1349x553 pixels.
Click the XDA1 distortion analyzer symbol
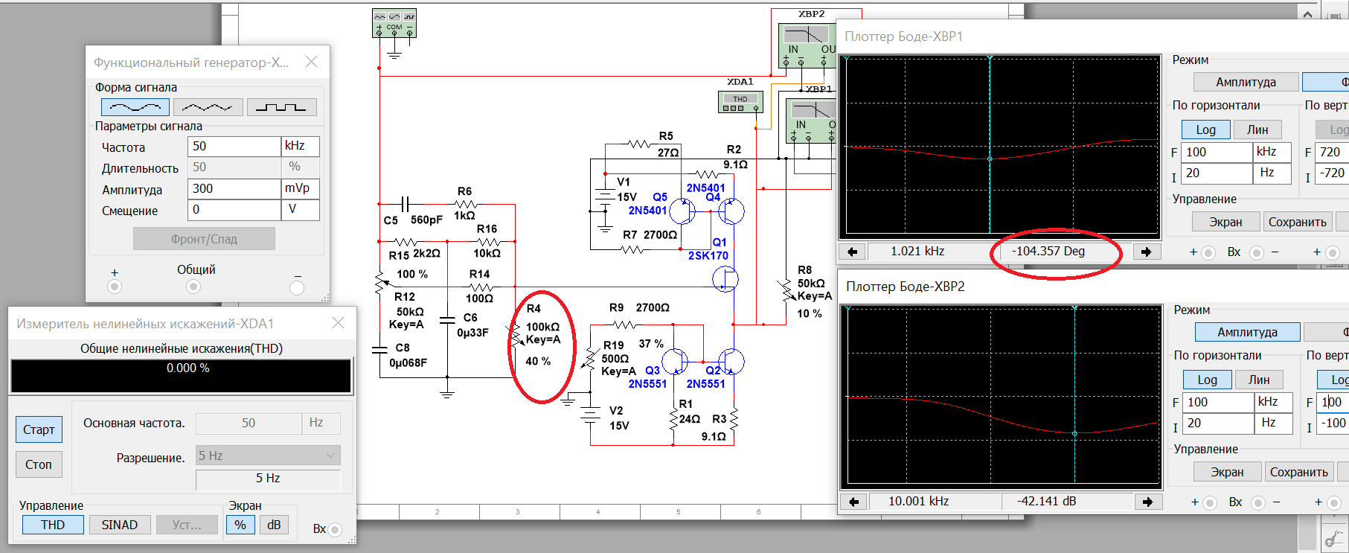coord(740,102)
